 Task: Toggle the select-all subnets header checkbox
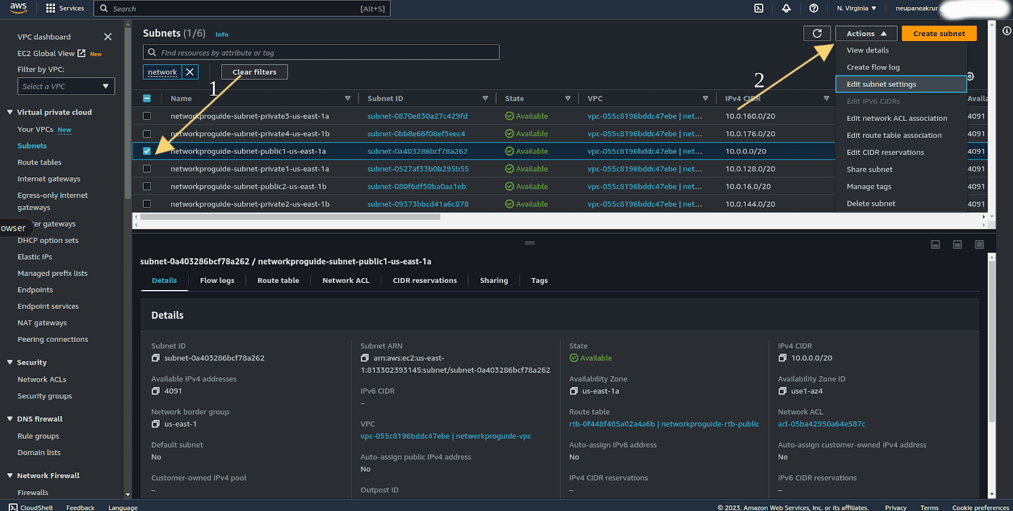pyautogui.click(x=147, y=98)
